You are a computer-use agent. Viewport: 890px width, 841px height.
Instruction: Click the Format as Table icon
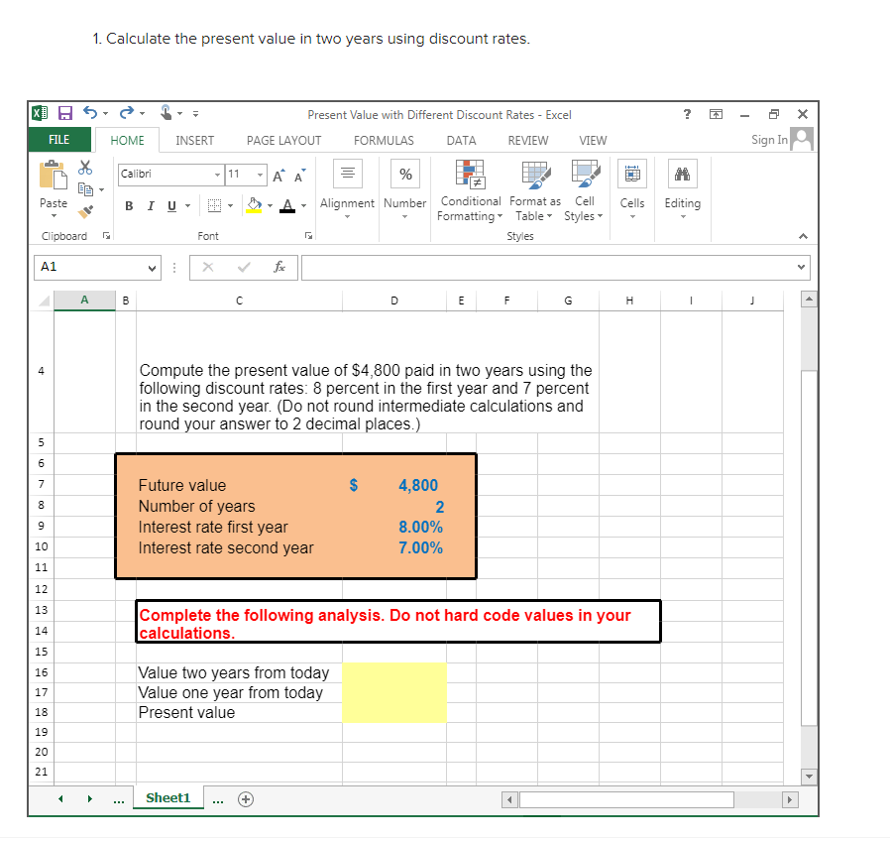coord(535,190)
